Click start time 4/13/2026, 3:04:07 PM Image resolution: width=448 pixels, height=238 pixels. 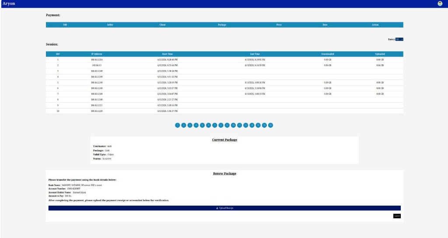click(x=168, y=94)
